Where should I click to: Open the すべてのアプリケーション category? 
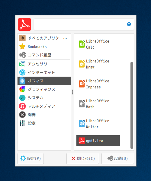(44, 38)
